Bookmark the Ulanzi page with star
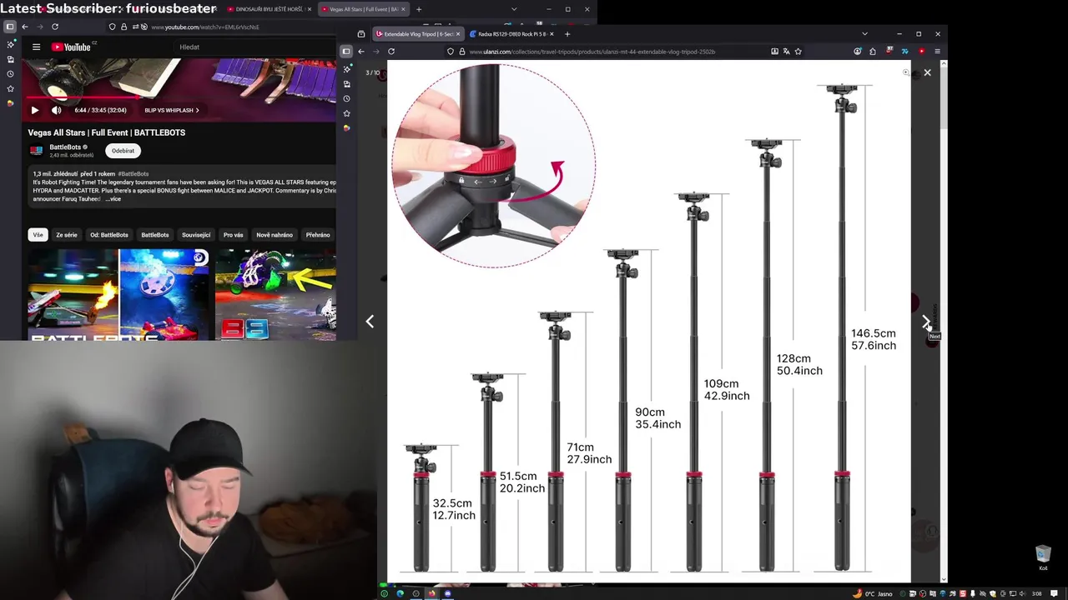The image size is (1068, 600). tap(798, 52)
